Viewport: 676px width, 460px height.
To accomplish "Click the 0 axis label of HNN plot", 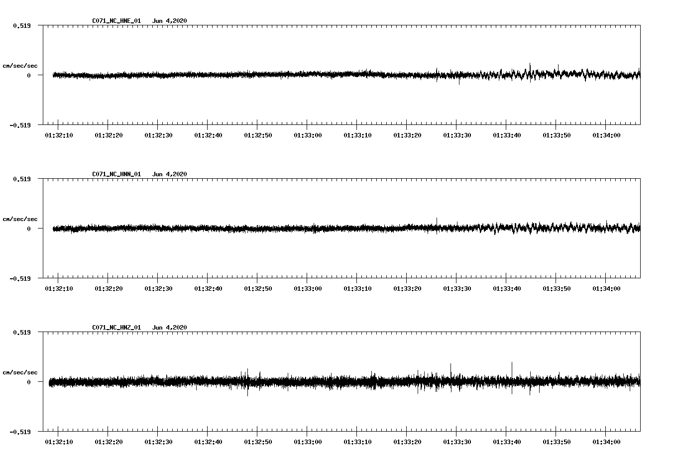I will [x=29, y=229].
